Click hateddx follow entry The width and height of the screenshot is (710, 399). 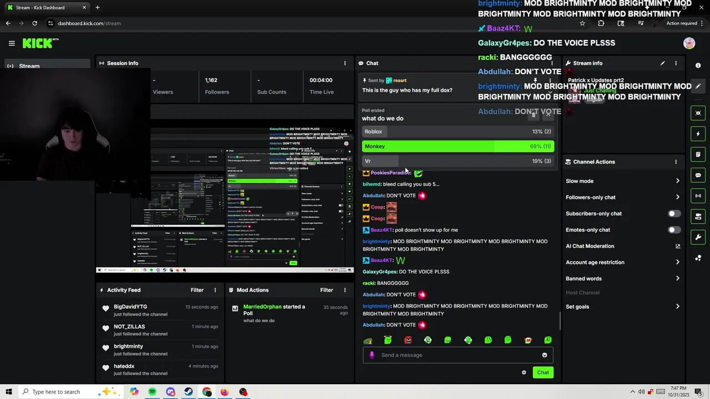click(x=161, y=369)
